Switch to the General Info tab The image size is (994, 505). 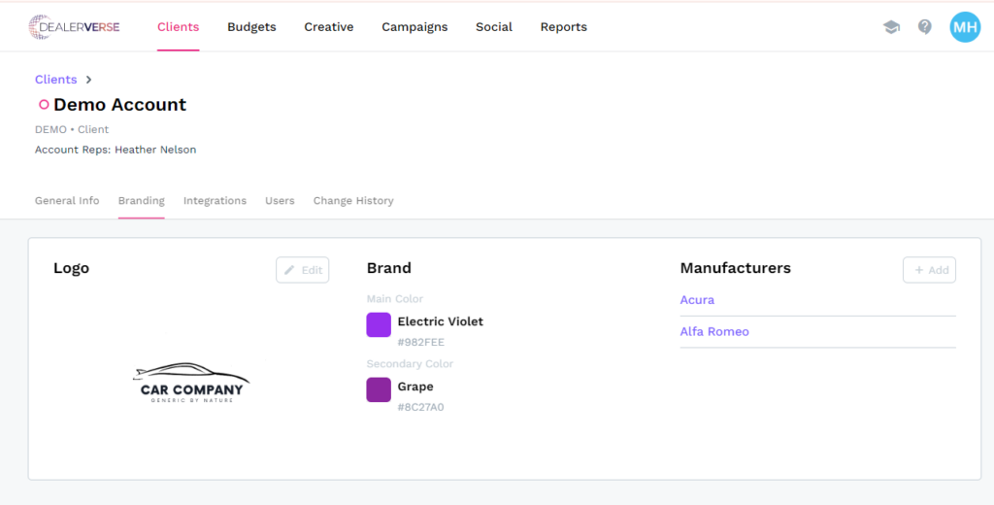pos(67,201)
